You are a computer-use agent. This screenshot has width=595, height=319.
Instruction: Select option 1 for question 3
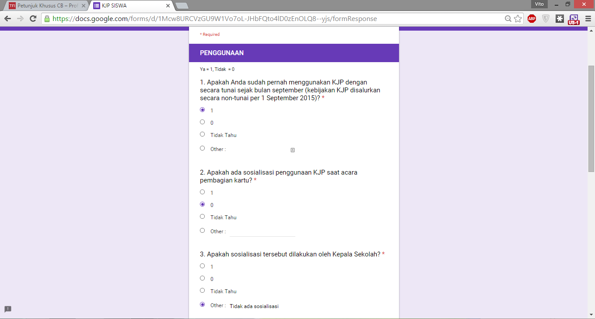(202, 266)
